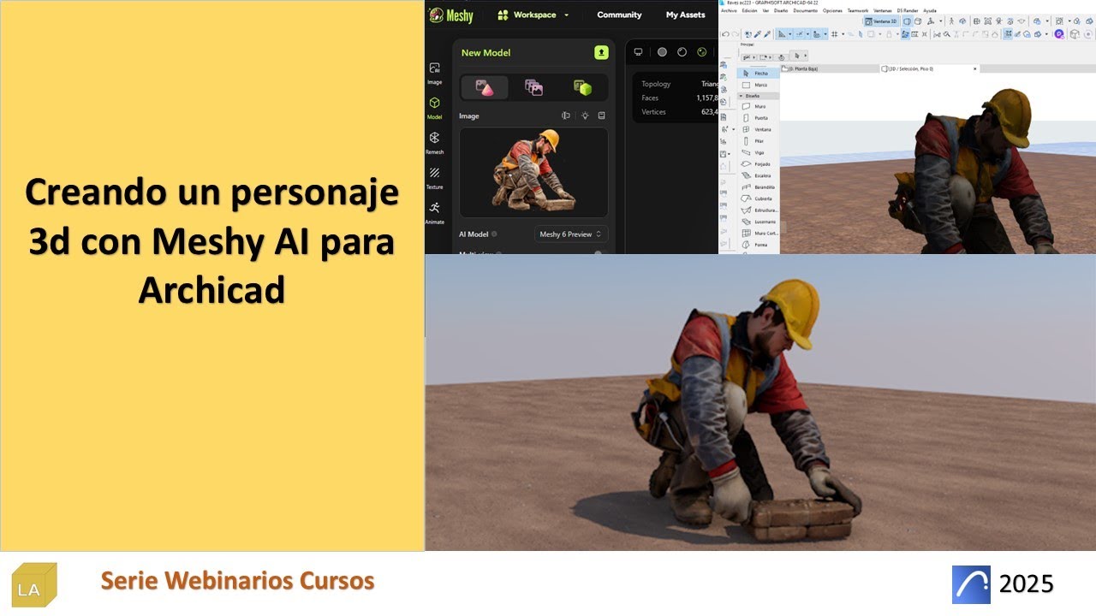Screen dimensions: 1096x616
Task: Select Cubierta tool in Archicad toolbox
Action: point(760,198)
